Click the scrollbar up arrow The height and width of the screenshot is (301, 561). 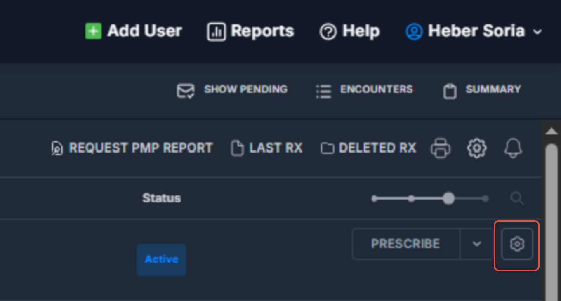tap(552, 132)
